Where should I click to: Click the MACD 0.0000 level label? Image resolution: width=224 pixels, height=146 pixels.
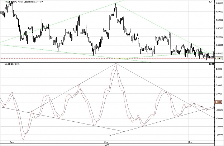point(218,102)
